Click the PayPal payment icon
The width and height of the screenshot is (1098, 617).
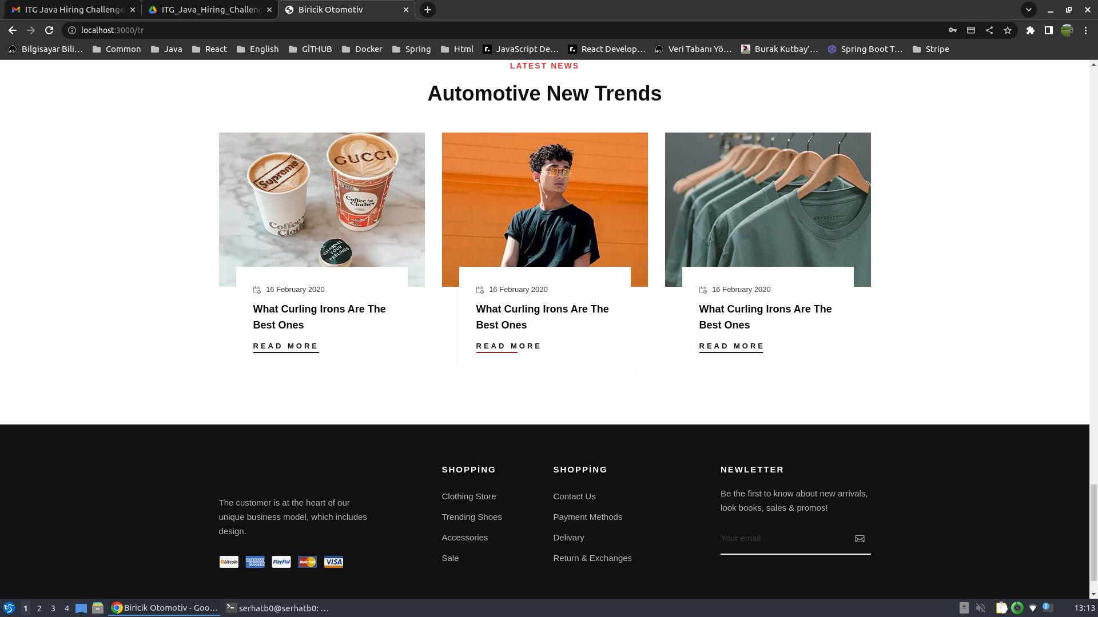click(x=281, y=562)
